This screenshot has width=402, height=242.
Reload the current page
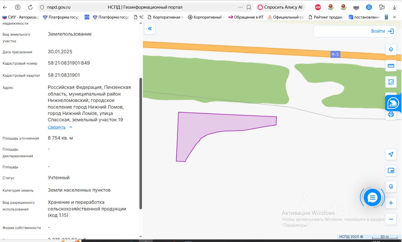click(x=30, y=7)
